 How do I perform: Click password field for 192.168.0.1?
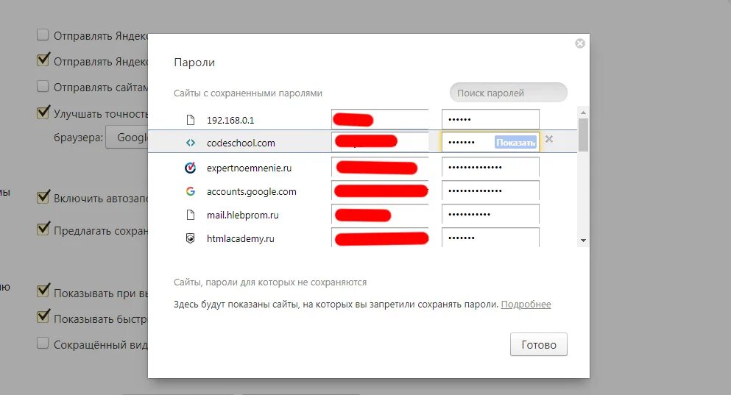pos(490,119)
